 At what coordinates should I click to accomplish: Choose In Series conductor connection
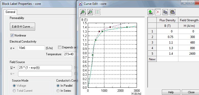click(58, 91)
